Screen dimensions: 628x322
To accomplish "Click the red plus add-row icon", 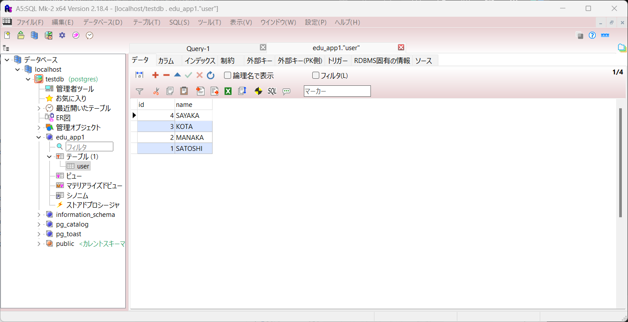I will [x=155, y=75].
